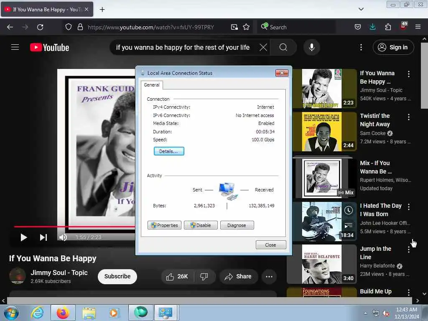Screen dimensions: 428x321
Task: Click the Firefox Search box
Action: (x=296, y=27)
